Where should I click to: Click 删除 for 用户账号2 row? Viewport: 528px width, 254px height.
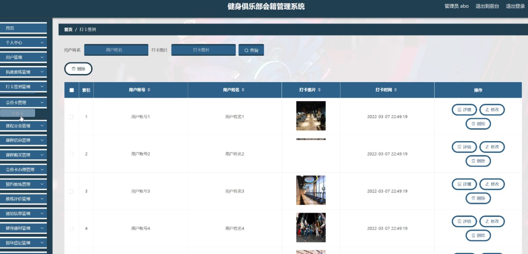pos(478,161)
